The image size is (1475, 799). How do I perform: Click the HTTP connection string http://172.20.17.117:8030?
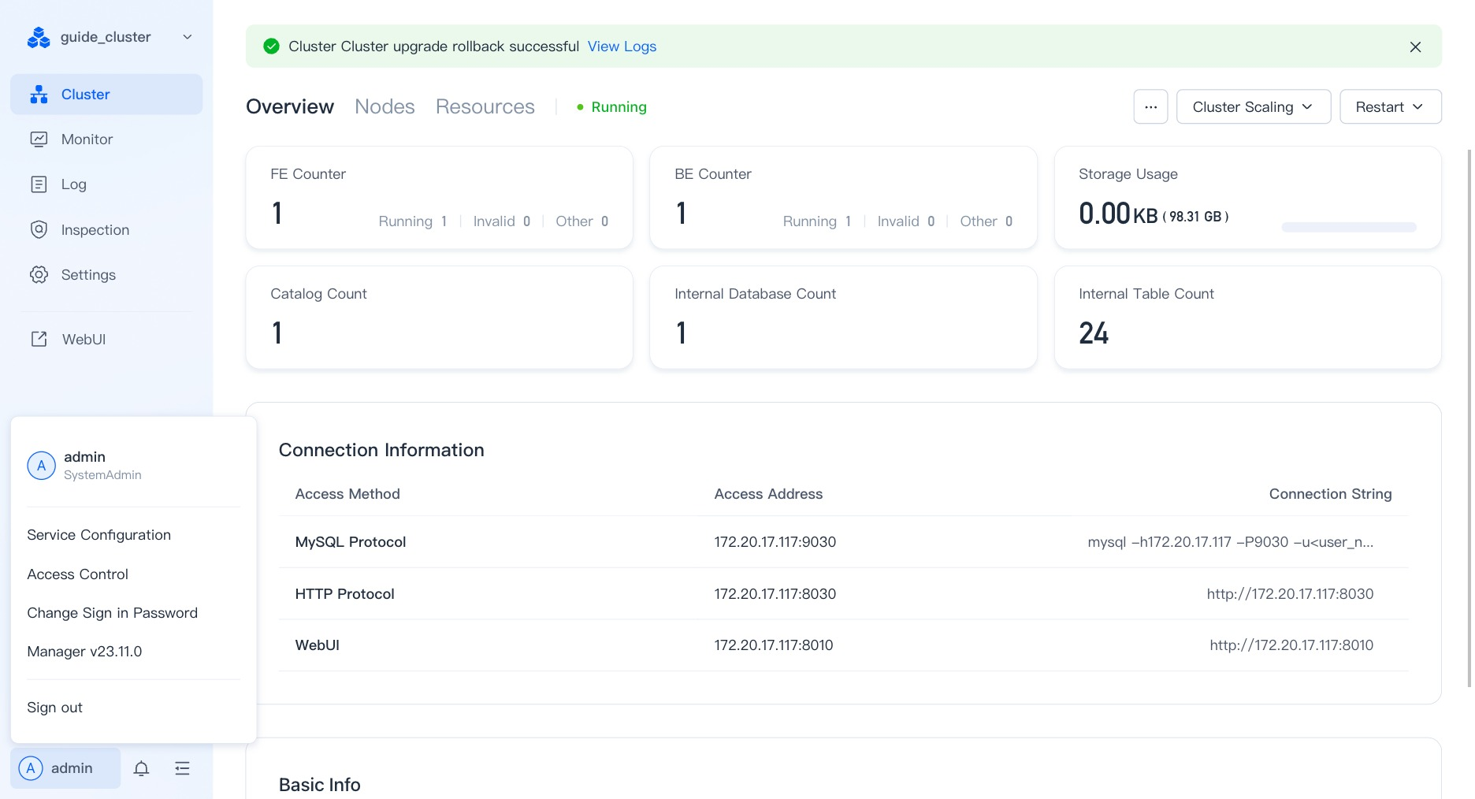tap(1290, 594)
